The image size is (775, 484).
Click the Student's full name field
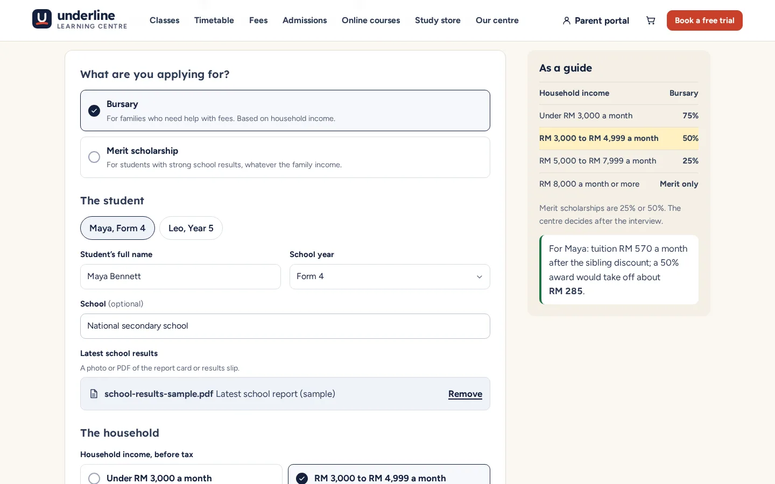[180, 276]
